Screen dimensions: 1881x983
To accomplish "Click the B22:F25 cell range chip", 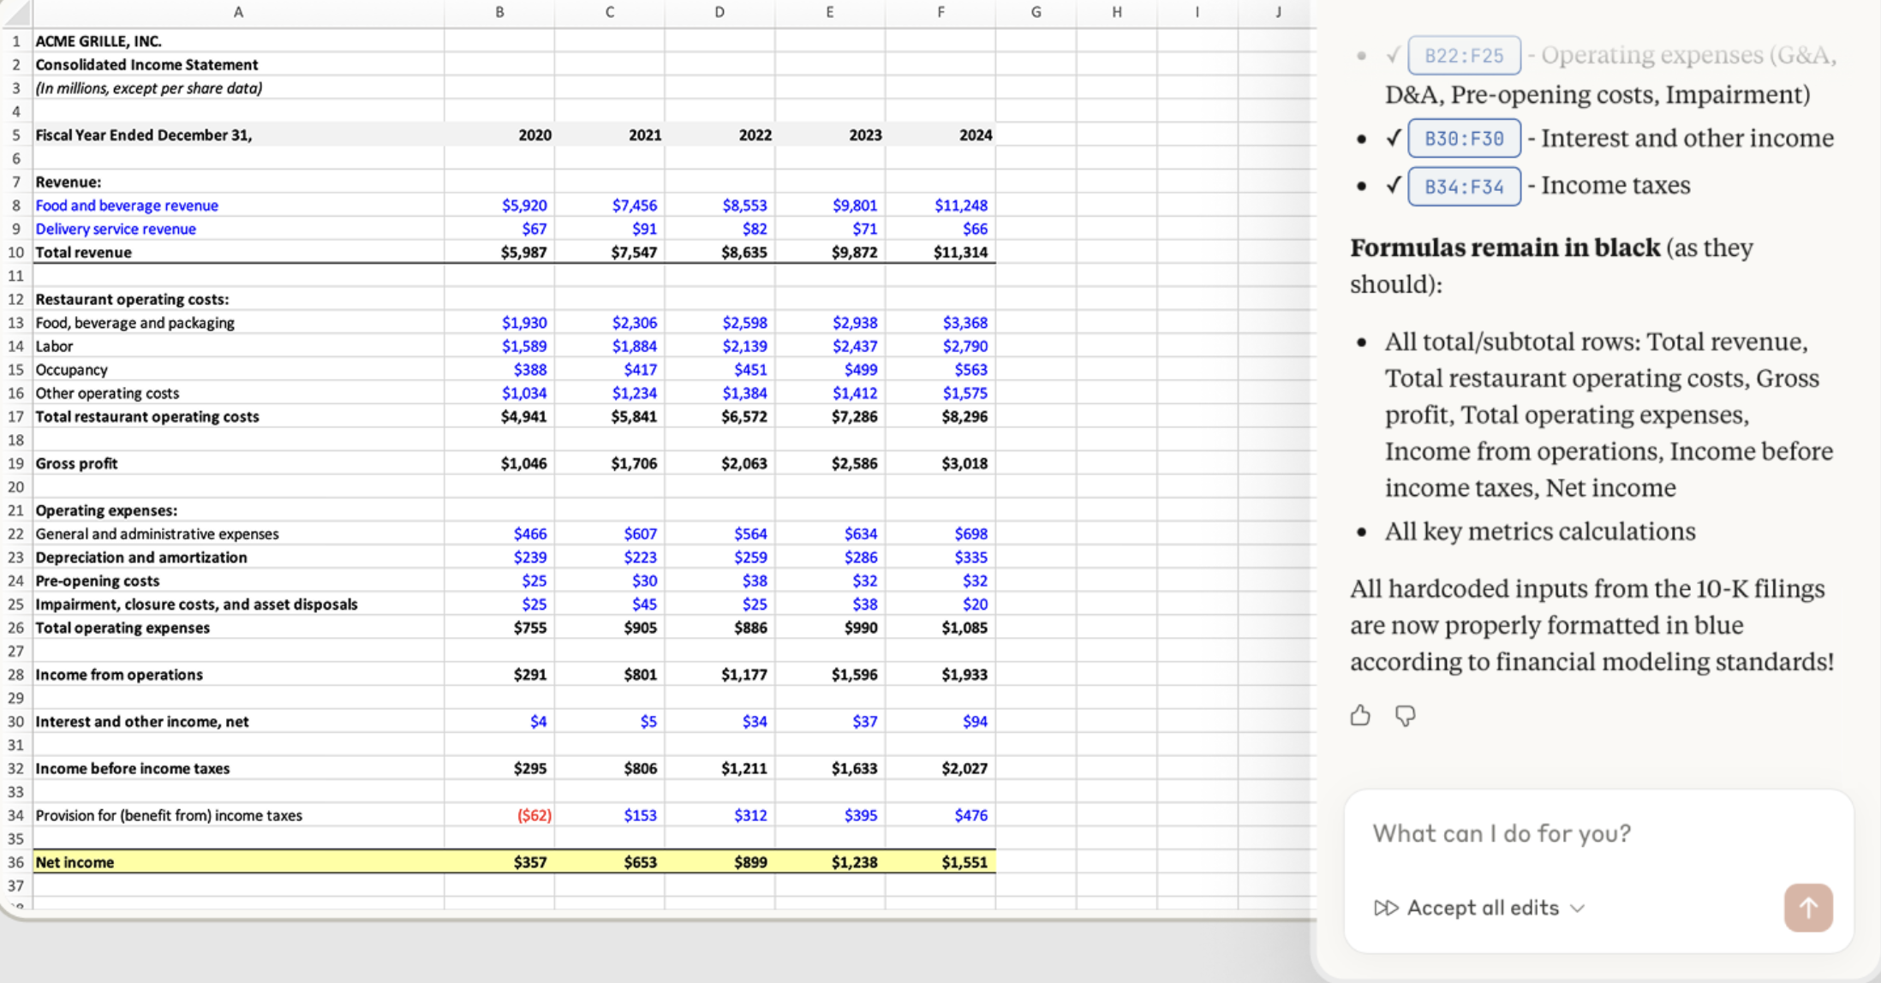I will pyautogui.click(x=1464, y=56).
